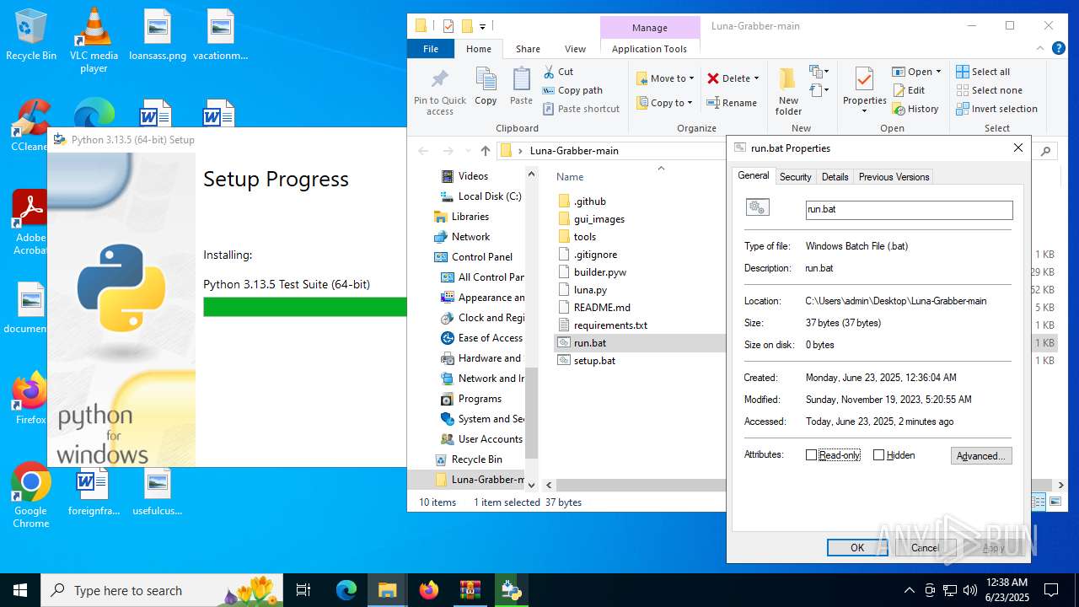Click the Pin to Quick access icon
1079x607 pixels.
click(x=439, y=91)
